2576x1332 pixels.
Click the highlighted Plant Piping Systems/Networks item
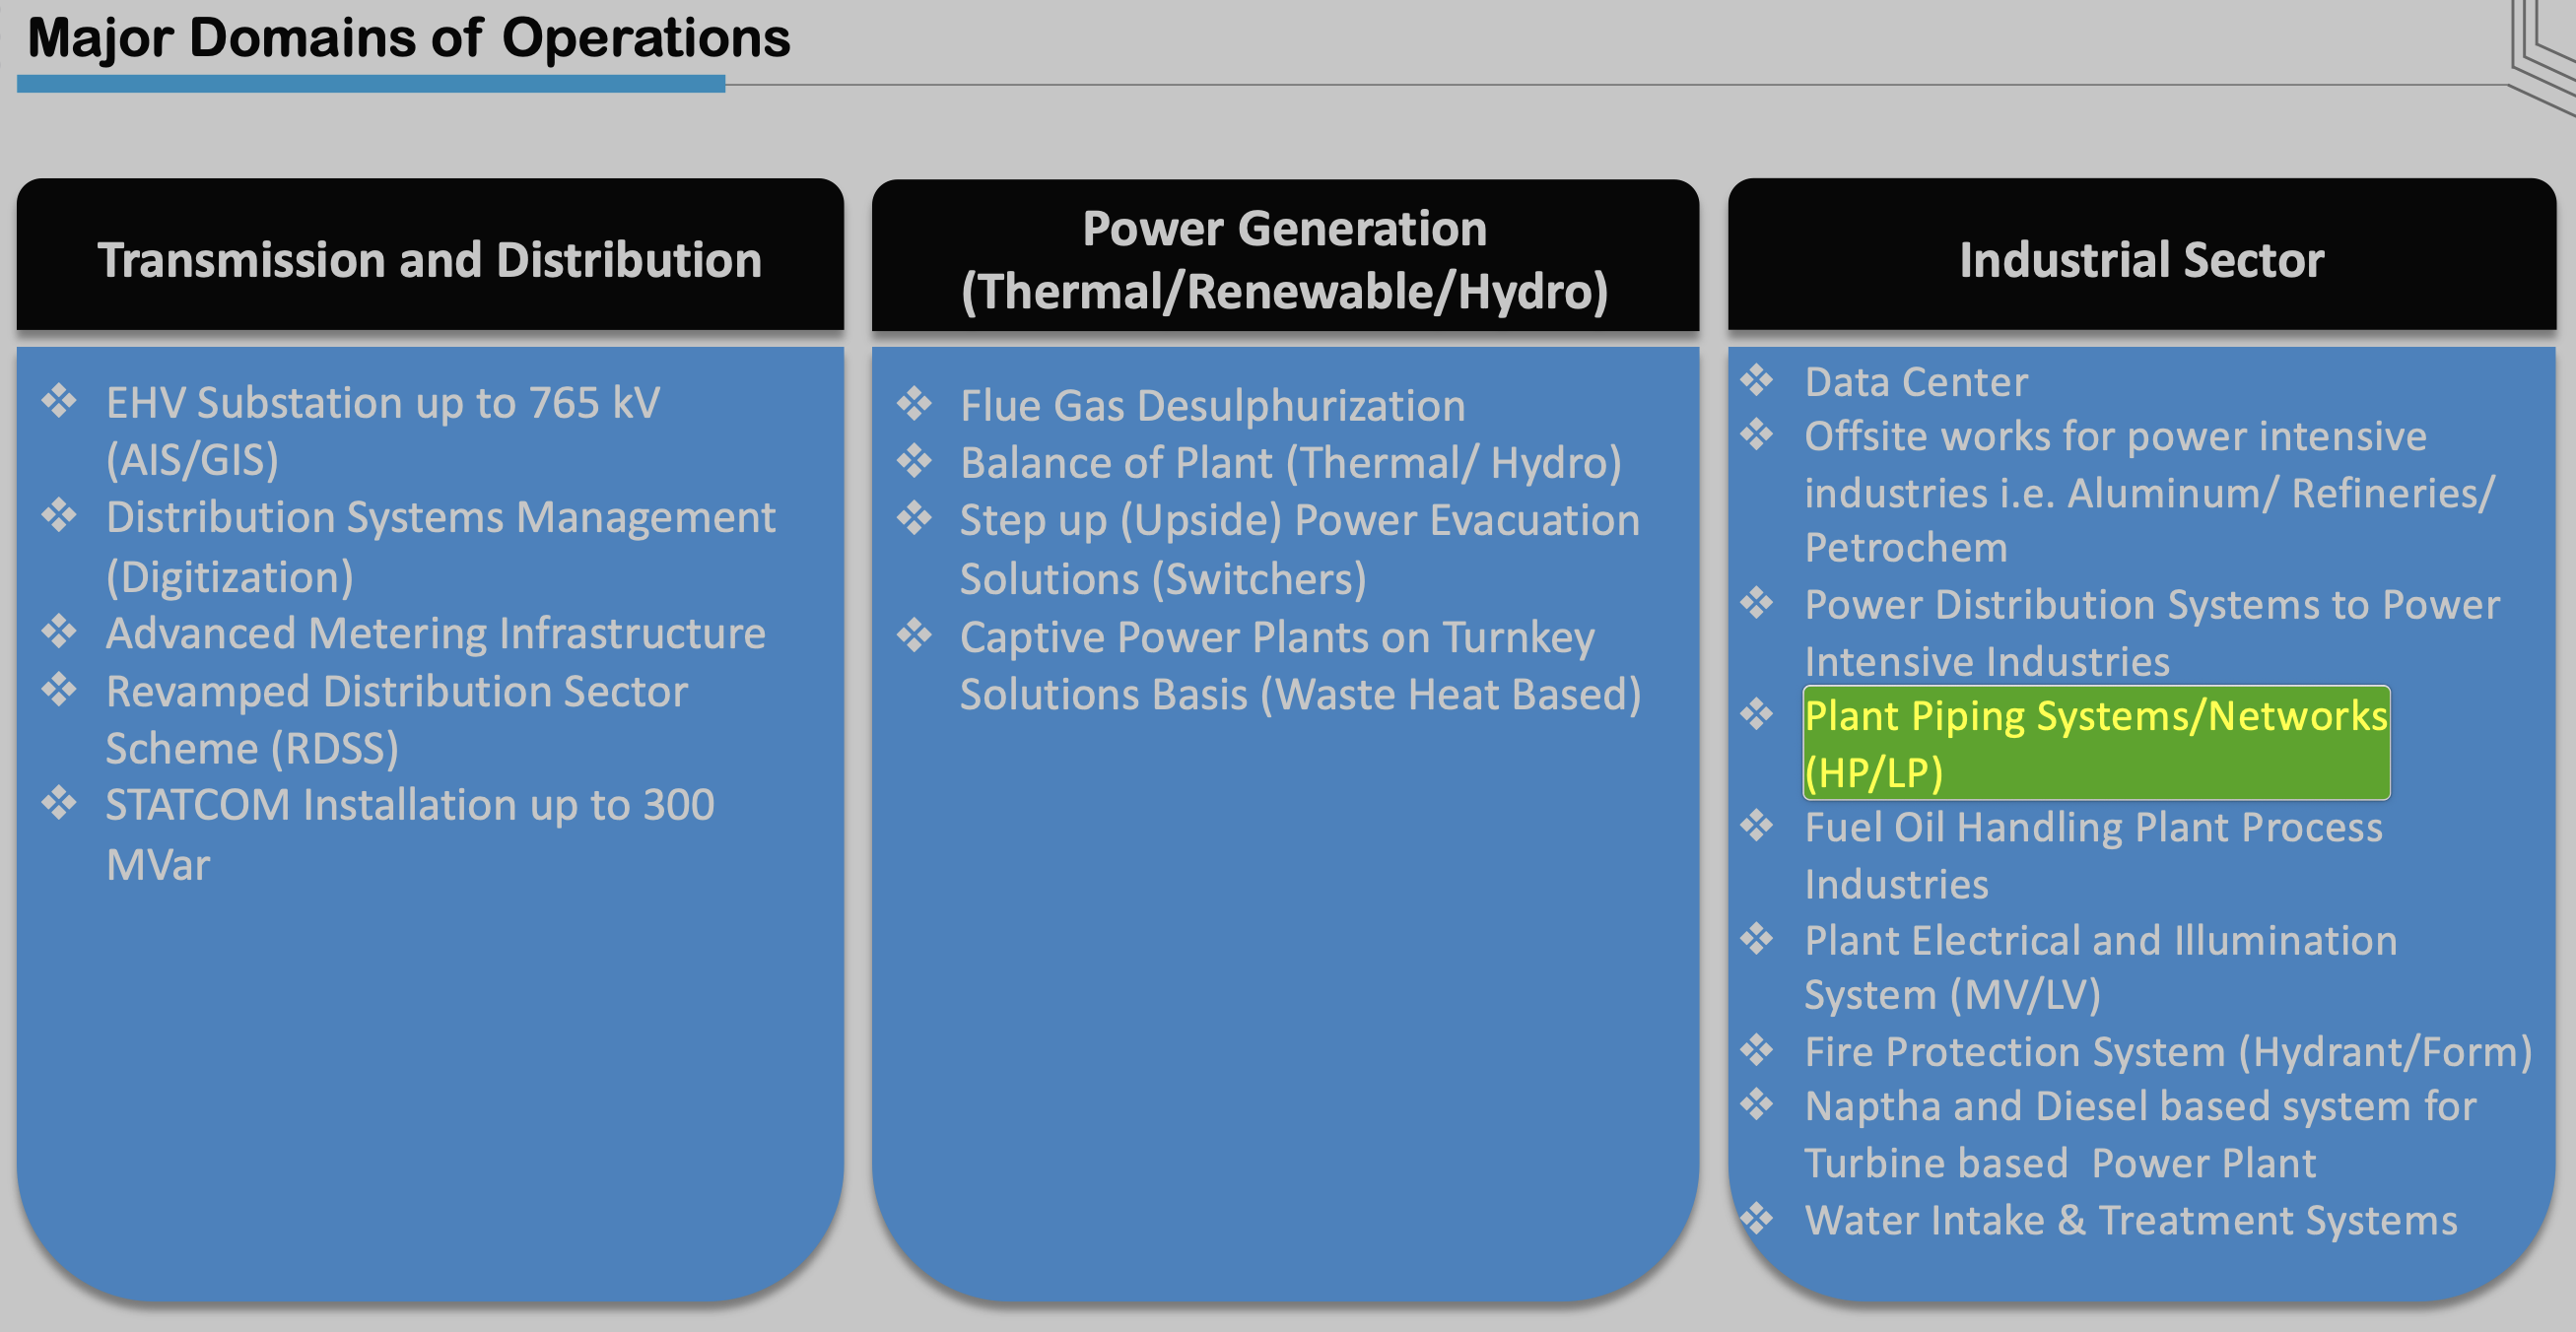pyautogui.click(x=2095, y=743)
